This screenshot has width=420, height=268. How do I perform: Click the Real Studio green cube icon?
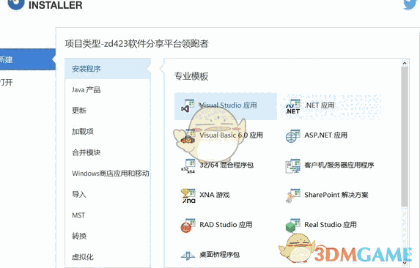(292, 226)
